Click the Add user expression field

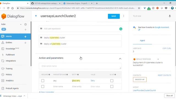coord(80,29)
